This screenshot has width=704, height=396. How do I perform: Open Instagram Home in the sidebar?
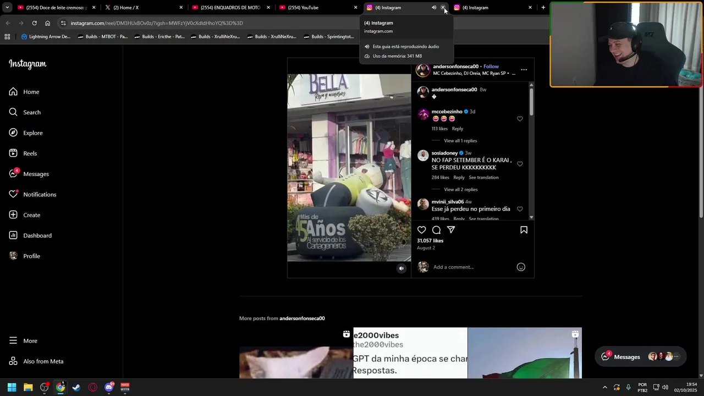24,92
